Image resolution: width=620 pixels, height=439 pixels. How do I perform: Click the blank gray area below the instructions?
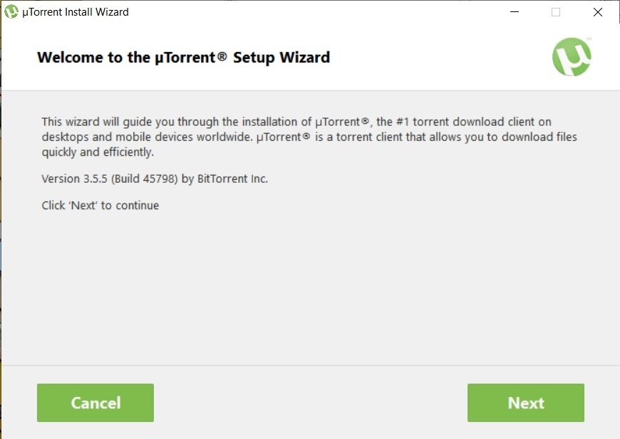pyautogui.click(x=311, y=288)
